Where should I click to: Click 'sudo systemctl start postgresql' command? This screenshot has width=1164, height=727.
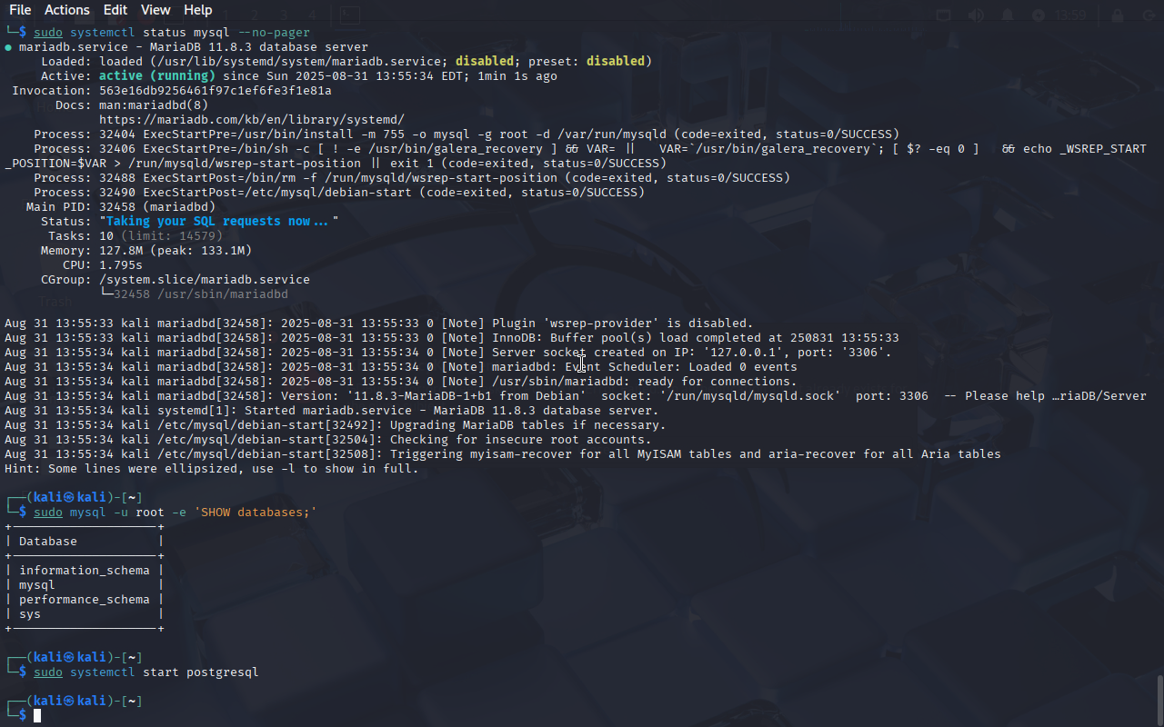[x=146, y=672]
